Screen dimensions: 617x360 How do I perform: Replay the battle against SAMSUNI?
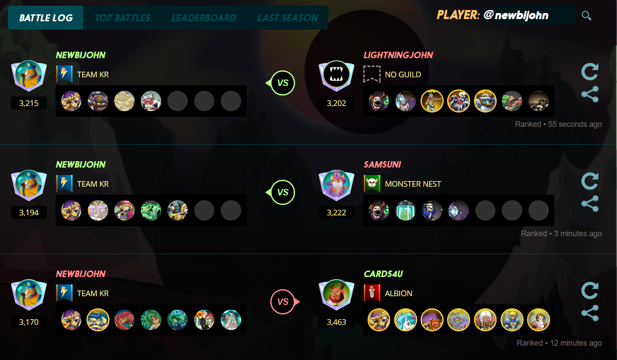[x=590, y=181]
